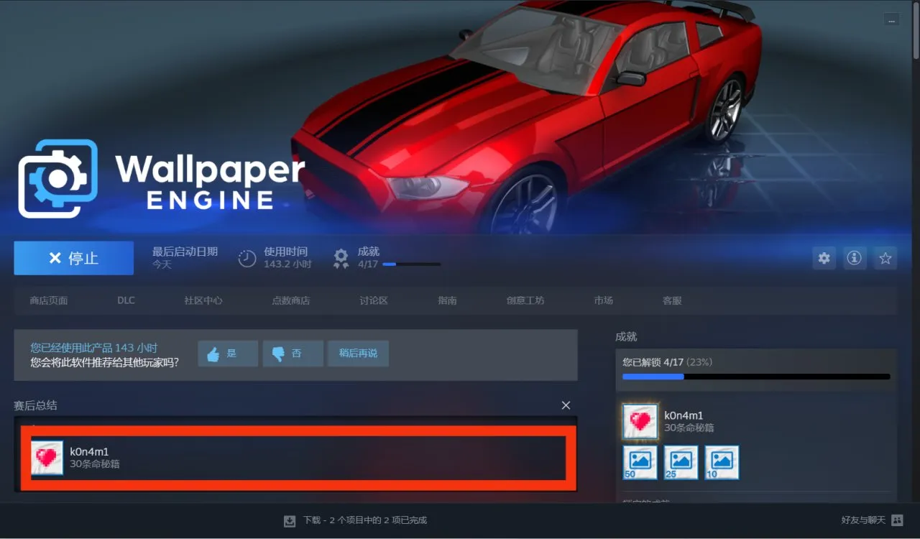Close the 赛后总结 panel with X
Screen dimensions: 920x539
pyautogui.click(x=566, y=405)
